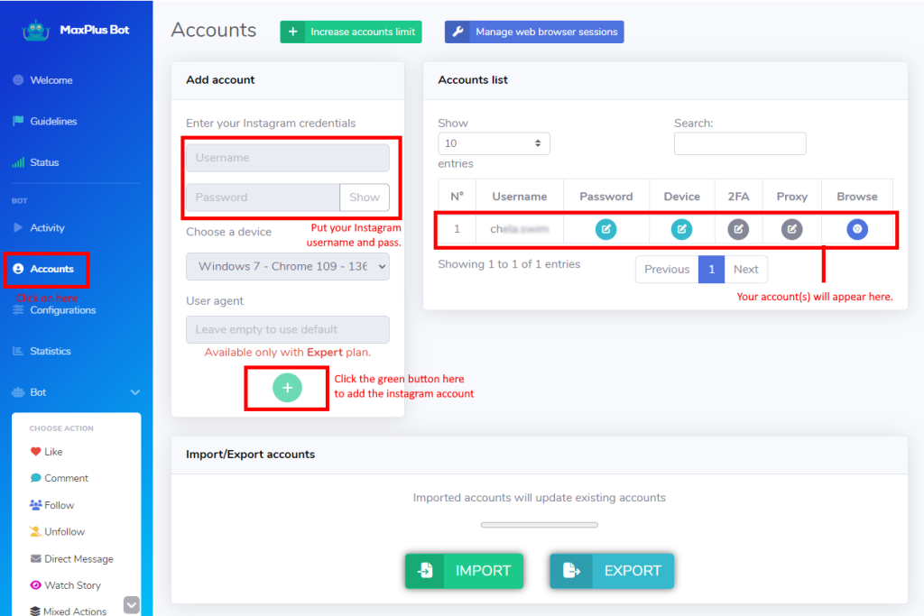Click the Browse column header

tap(857, 197)
